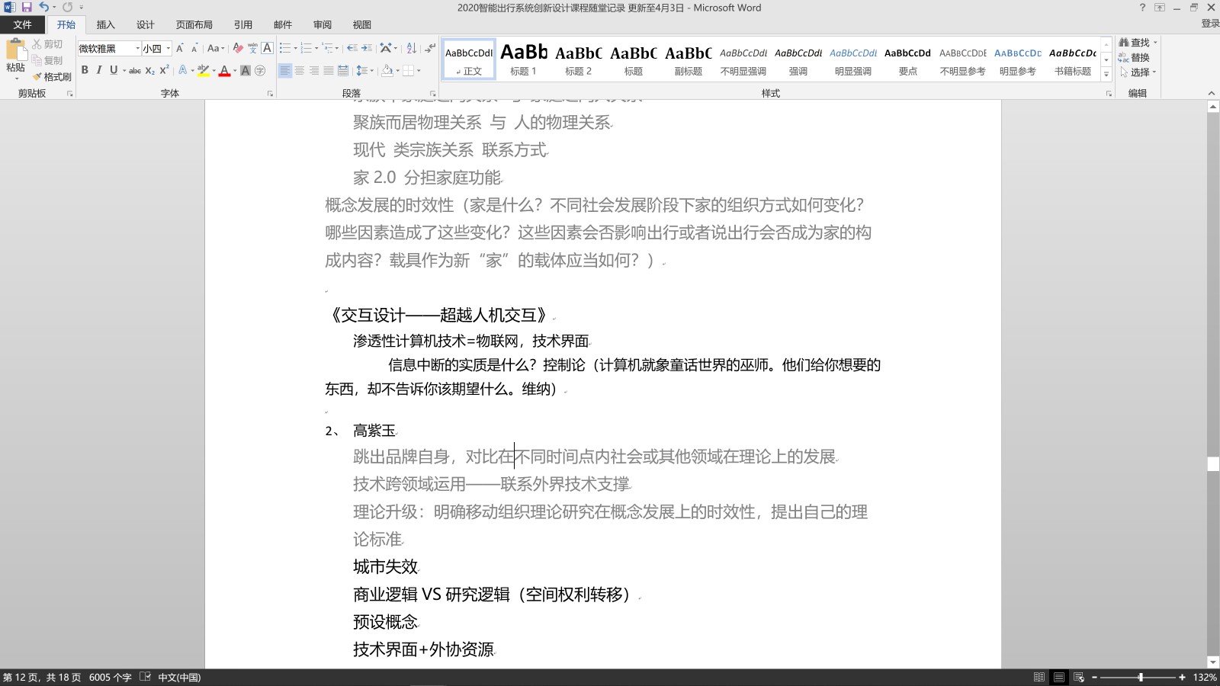The height and width of the screenshot is (686, 1220).
Task: Click the Increase Indent icon
Action: (367, 48)
